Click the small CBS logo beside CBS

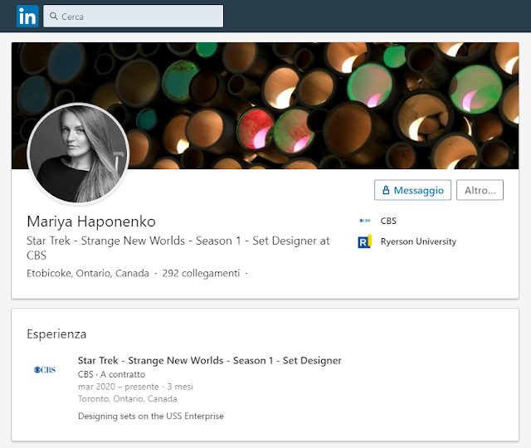tap(365, 221)
